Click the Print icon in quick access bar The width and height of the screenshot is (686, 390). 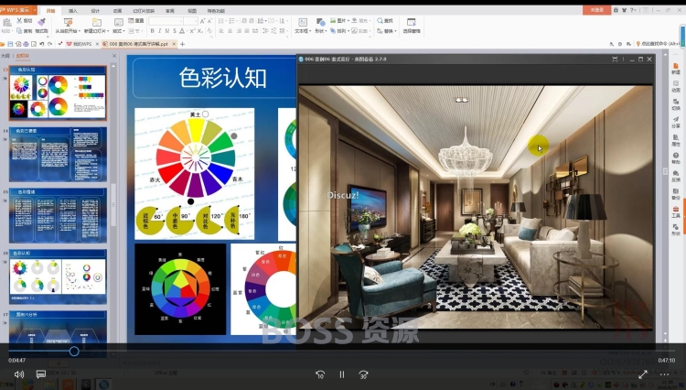click(x=26, y=44)
